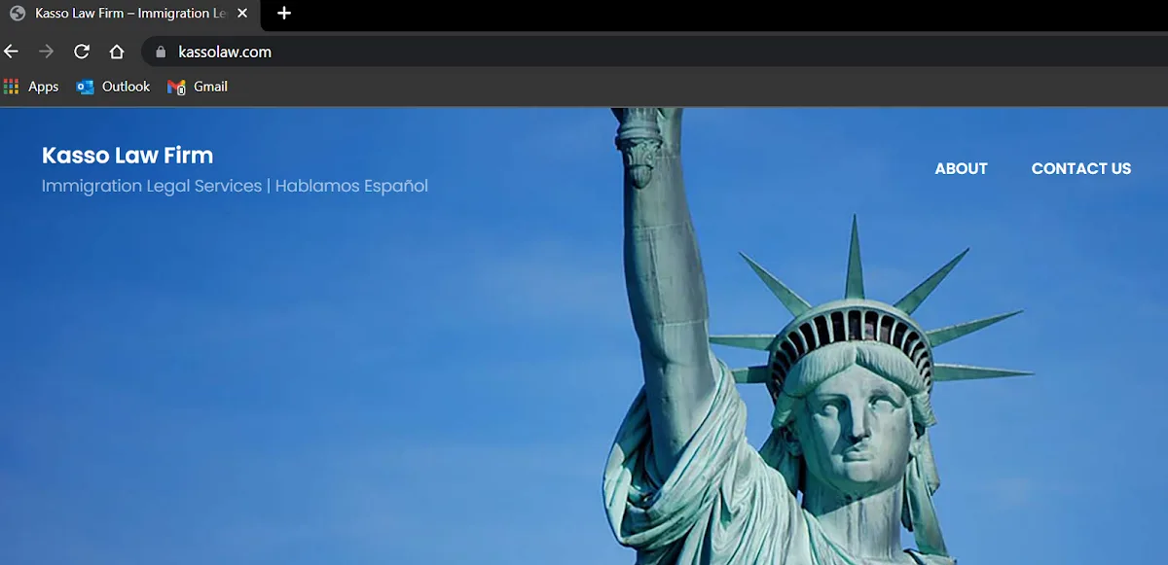View site info via the lock icon
The image size is (1168, 565).
click(x=161, y=53)
